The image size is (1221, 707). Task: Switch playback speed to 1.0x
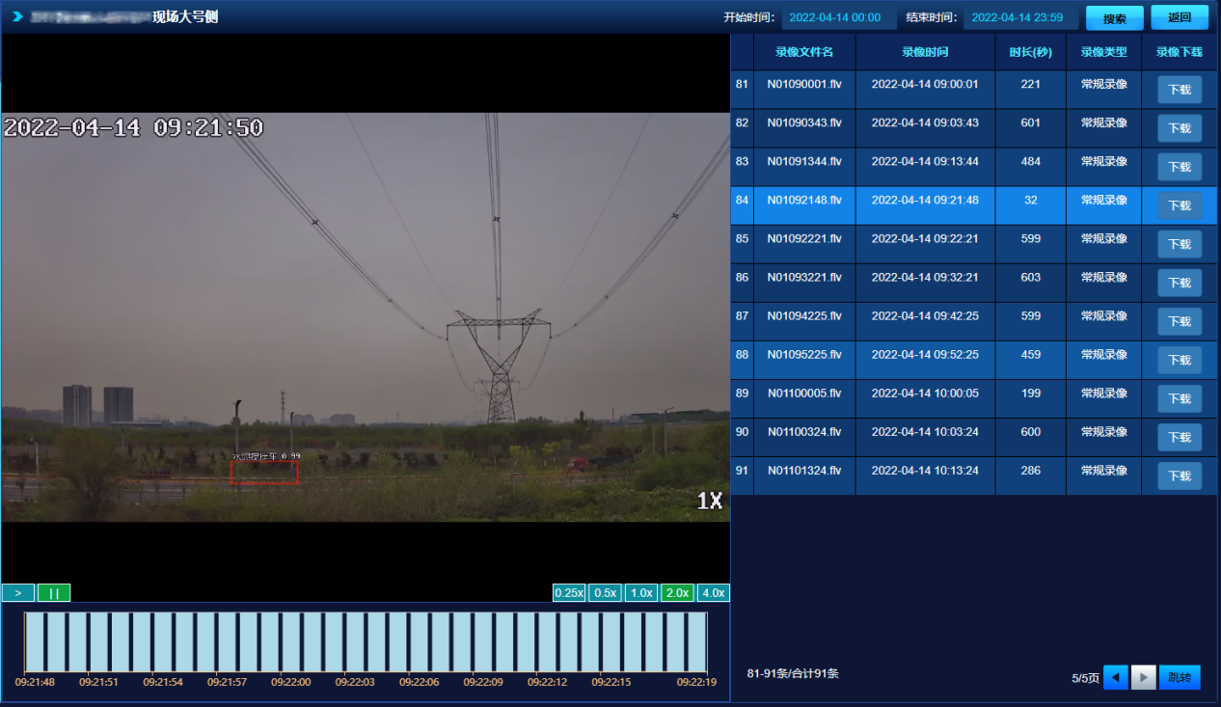click(x=641, y=593)
